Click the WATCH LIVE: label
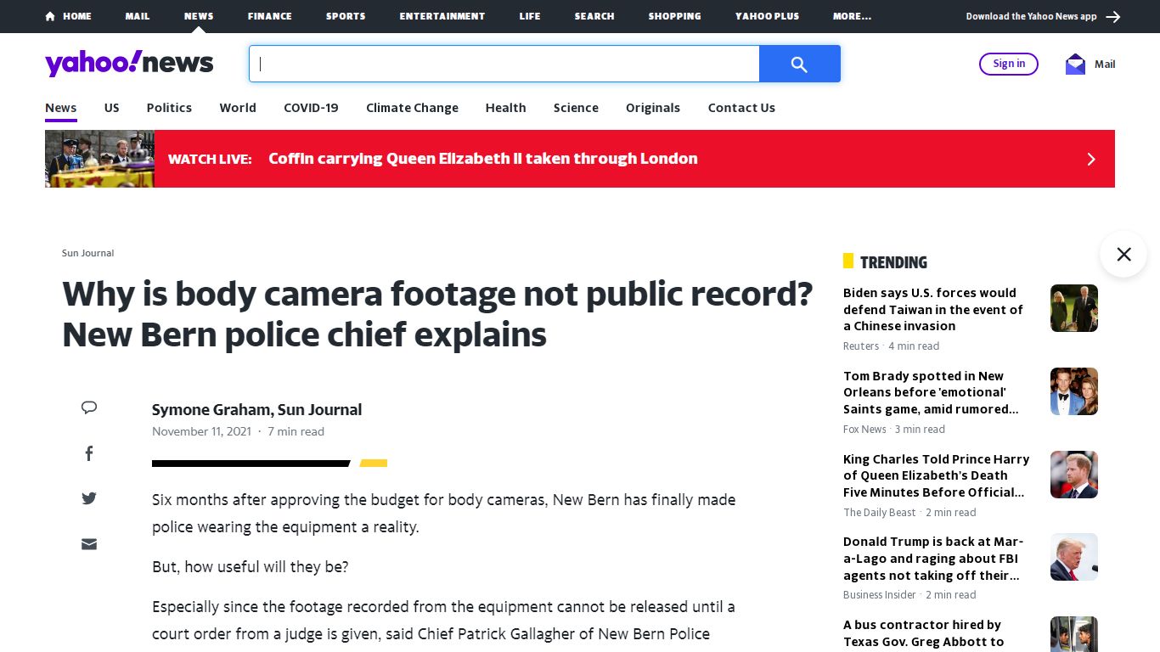 tap(210, 159)
